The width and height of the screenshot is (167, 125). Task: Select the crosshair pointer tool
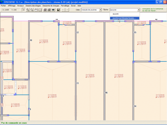pyautogui.click(x=24, y=10)
